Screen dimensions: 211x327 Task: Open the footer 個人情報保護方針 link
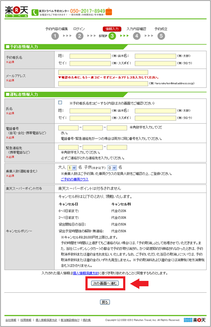(x=46, y=320)
